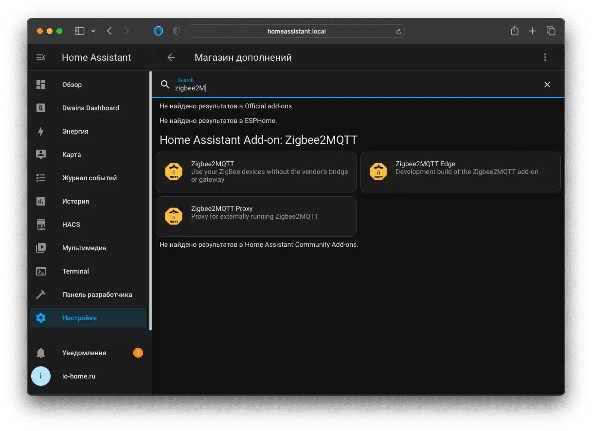Open Dwains Dashboard icon in sidebar
The width and height of the screenshot is (592, 431).
coord(41,108)
